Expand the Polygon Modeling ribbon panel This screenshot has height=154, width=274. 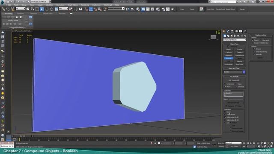[x=18, y=27]
